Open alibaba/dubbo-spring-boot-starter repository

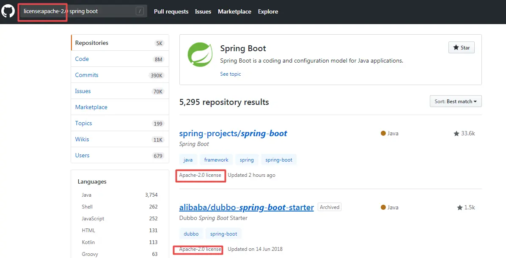pos(246,207)
